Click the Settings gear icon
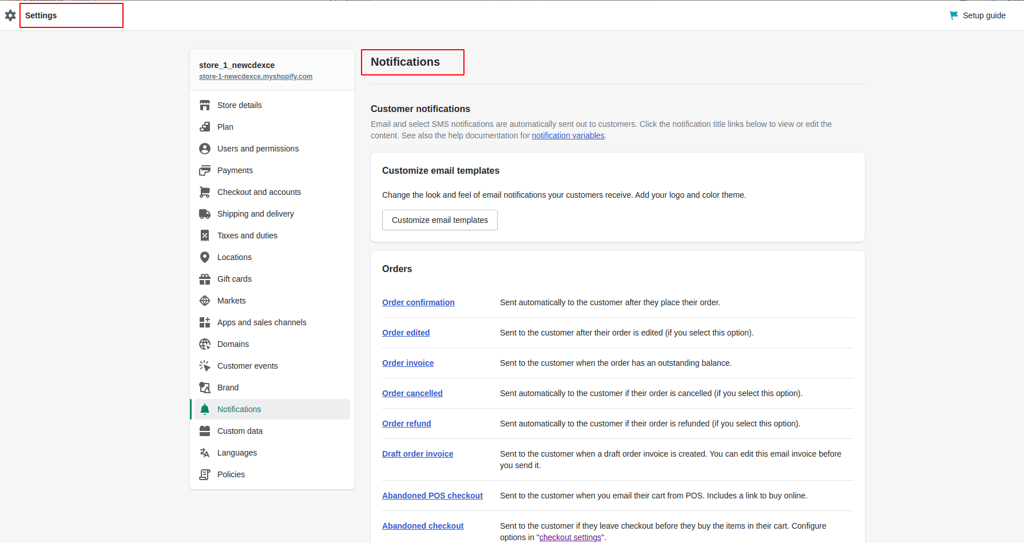1024x543 pixels. pos(10,15)
